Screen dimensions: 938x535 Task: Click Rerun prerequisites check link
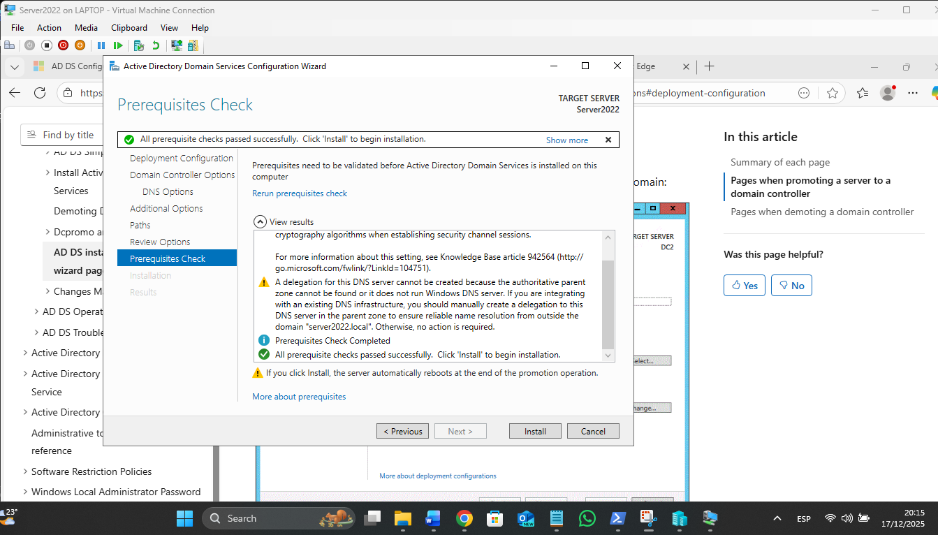(300, 193)
